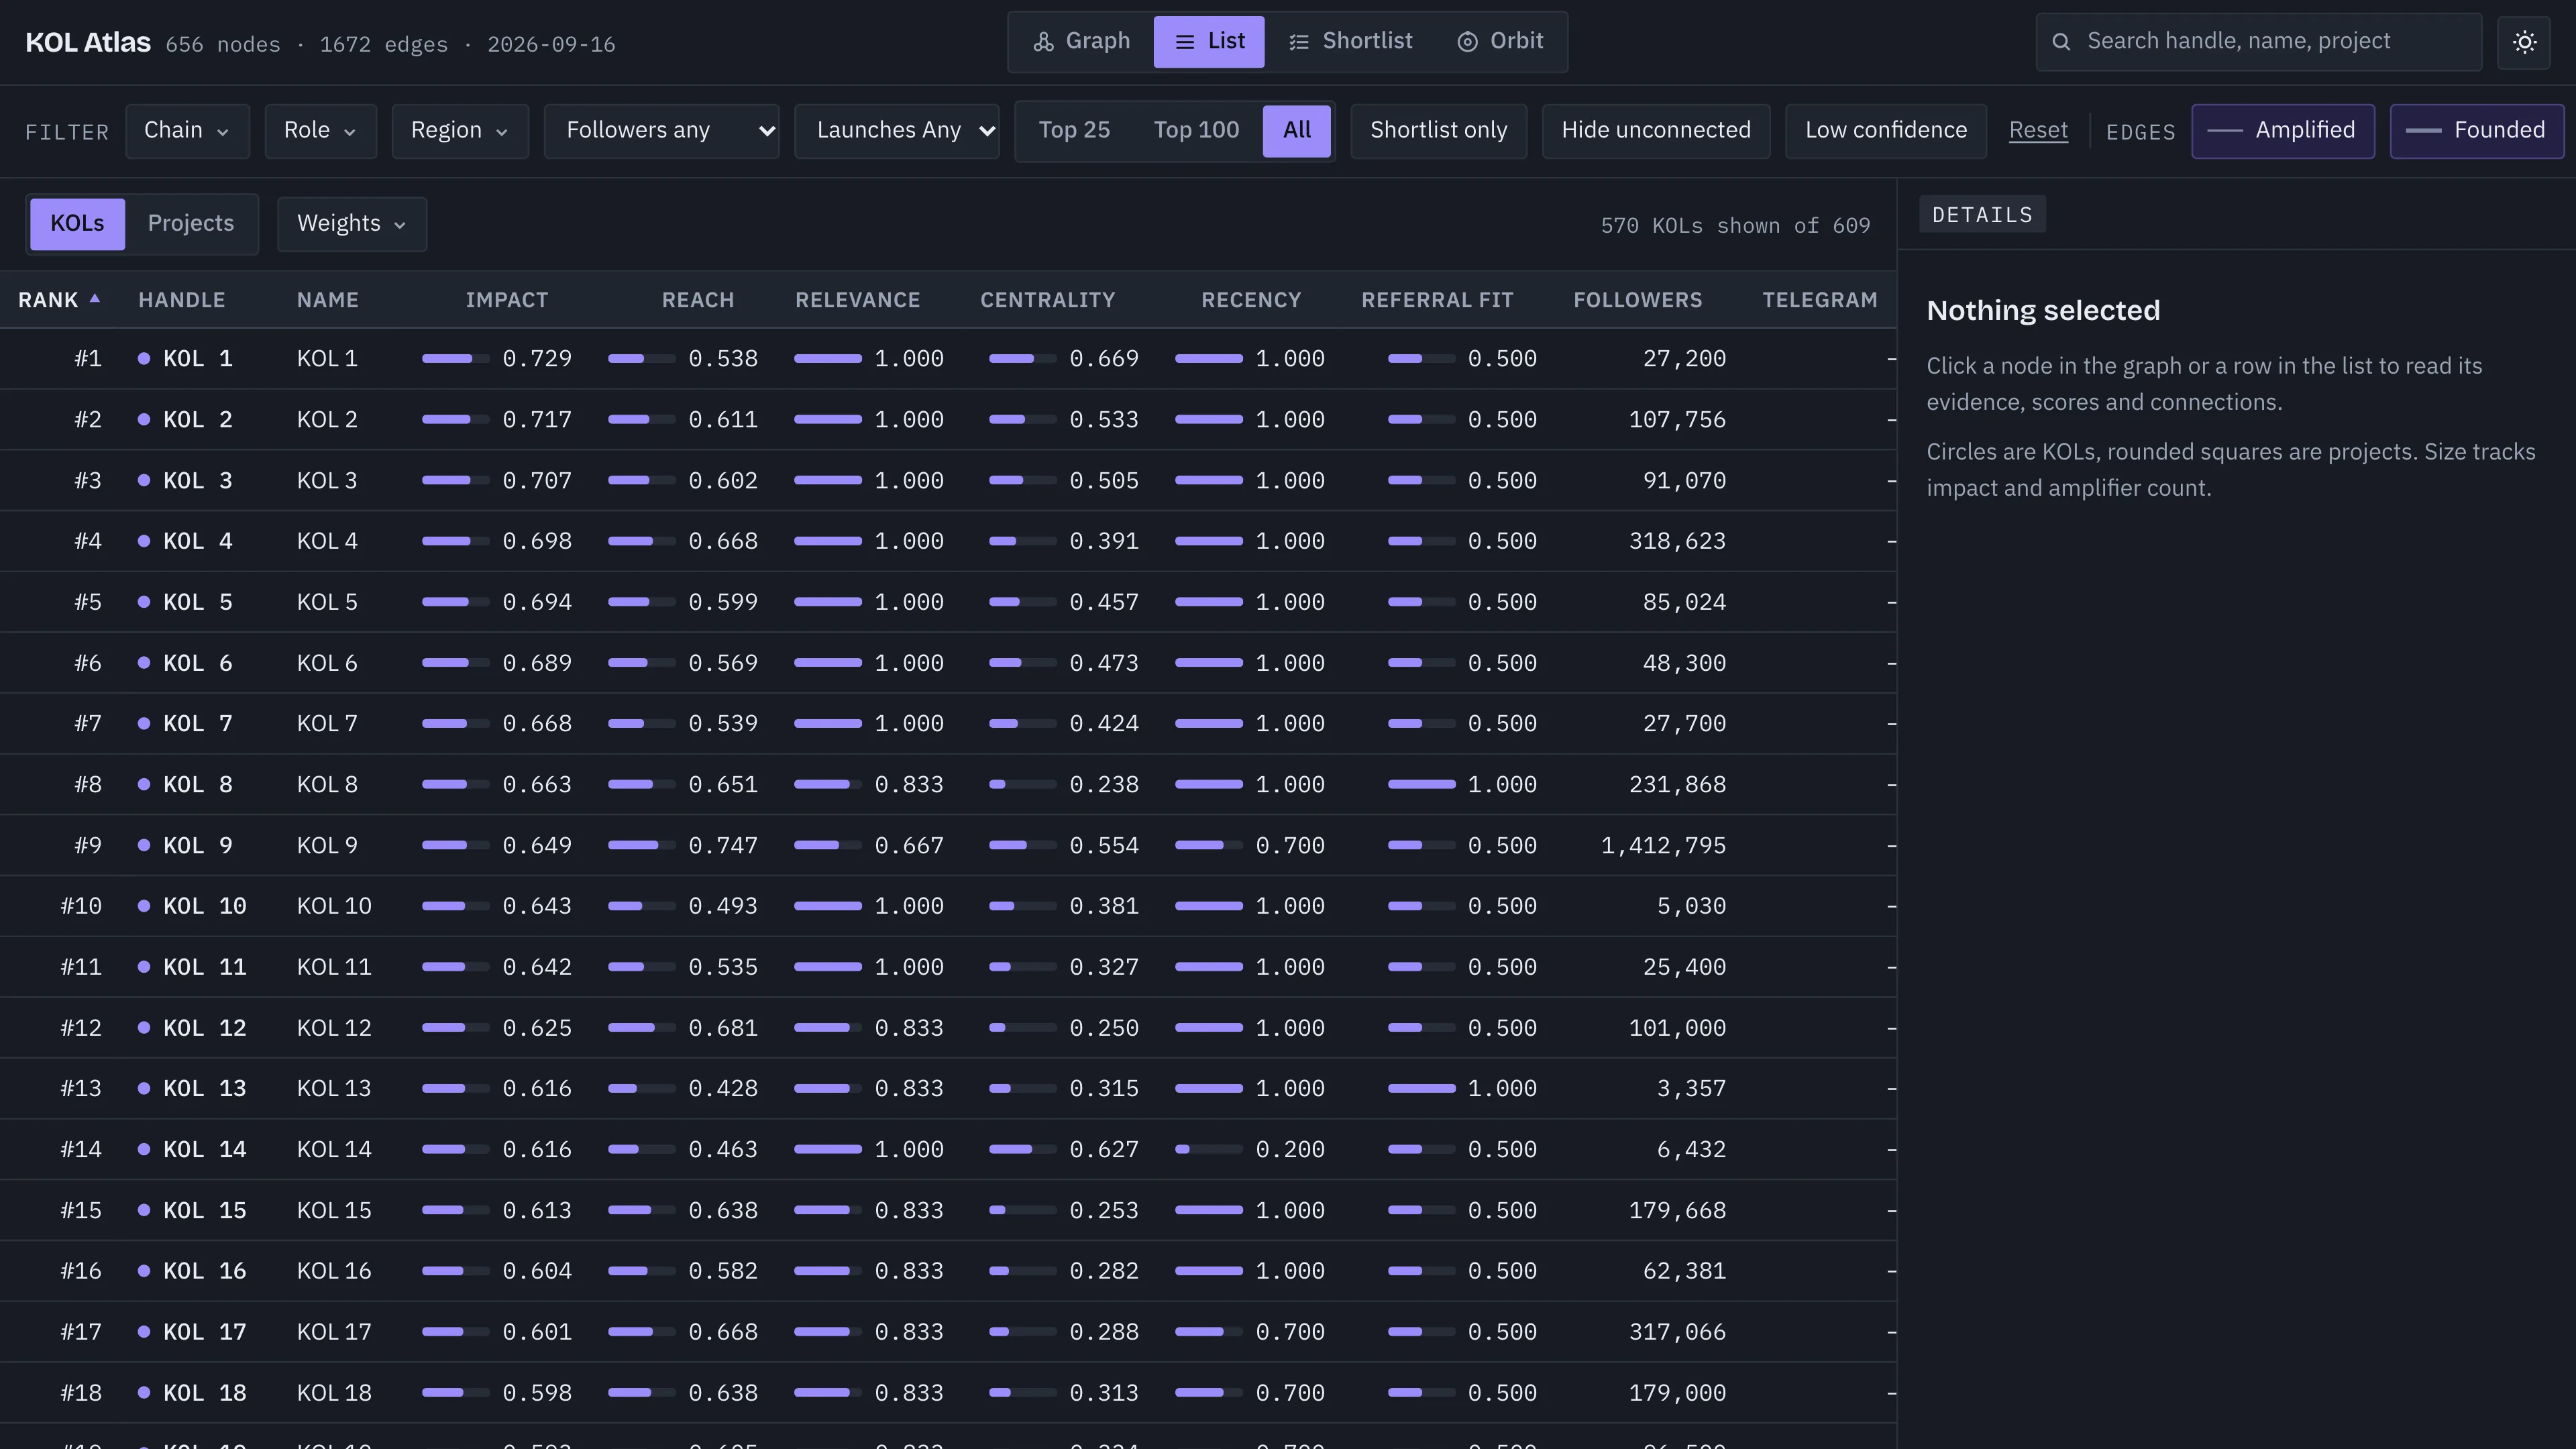Sort by the FOLLOWERS column header
2576x1449 pixels.
coord(1637,300)
